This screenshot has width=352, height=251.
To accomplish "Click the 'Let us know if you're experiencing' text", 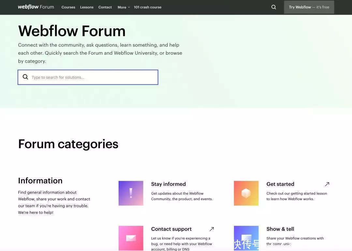I will coord(182,244).
